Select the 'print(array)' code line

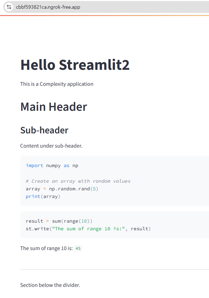point(43,196)
